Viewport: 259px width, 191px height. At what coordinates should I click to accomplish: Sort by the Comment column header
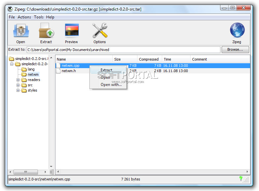(220, 59)
